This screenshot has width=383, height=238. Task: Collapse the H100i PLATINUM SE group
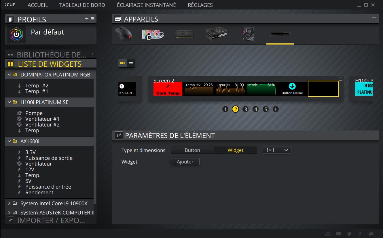[10, 102]
